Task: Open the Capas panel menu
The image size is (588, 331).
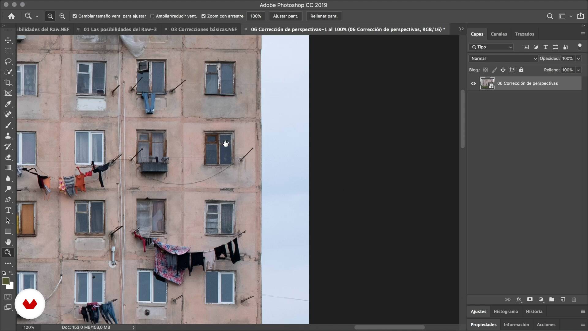Action: [583, 34]
